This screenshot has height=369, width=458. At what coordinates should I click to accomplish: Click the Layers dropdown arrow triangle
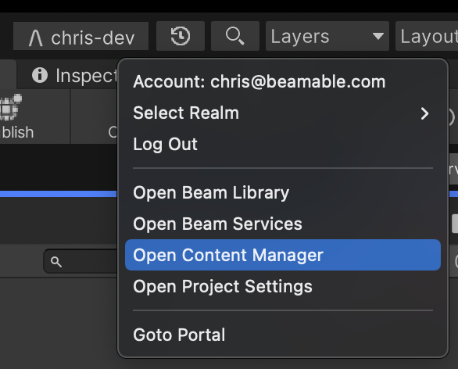click(x=378, y=36)
